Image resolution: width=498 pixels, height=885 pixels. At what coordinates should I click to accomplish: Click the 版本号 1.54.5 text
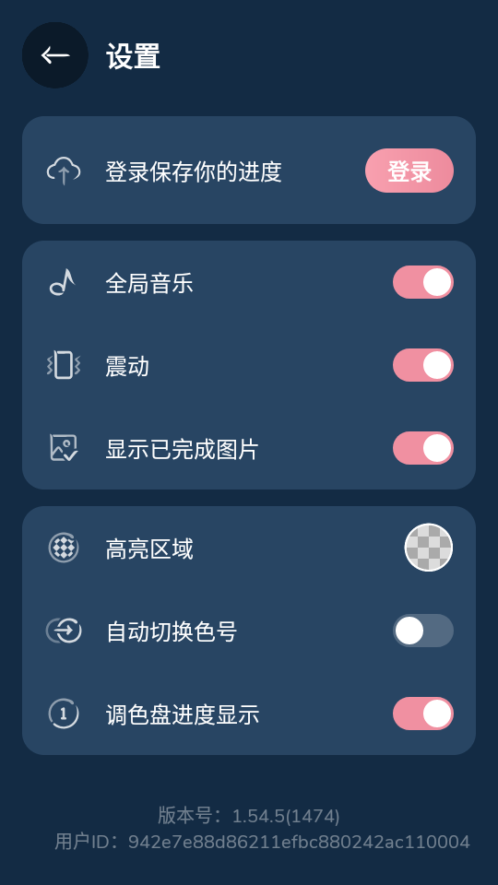tap(248, 816)
